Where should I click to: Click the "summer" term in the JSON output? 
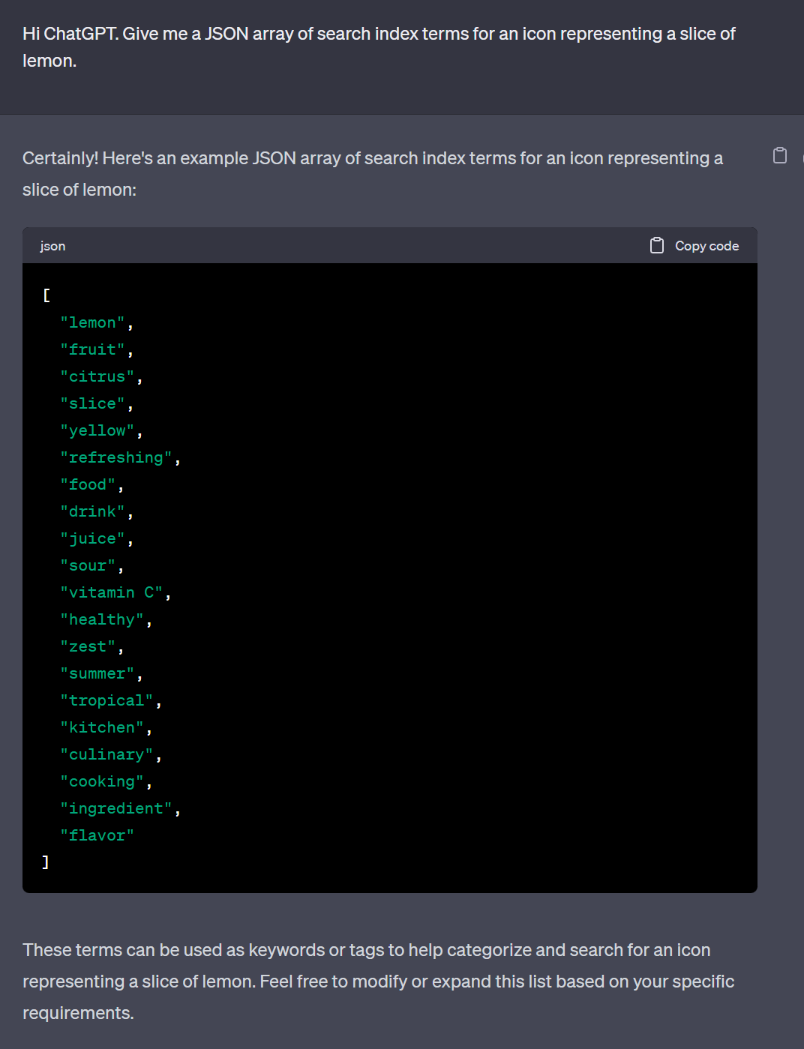point(97,673)
